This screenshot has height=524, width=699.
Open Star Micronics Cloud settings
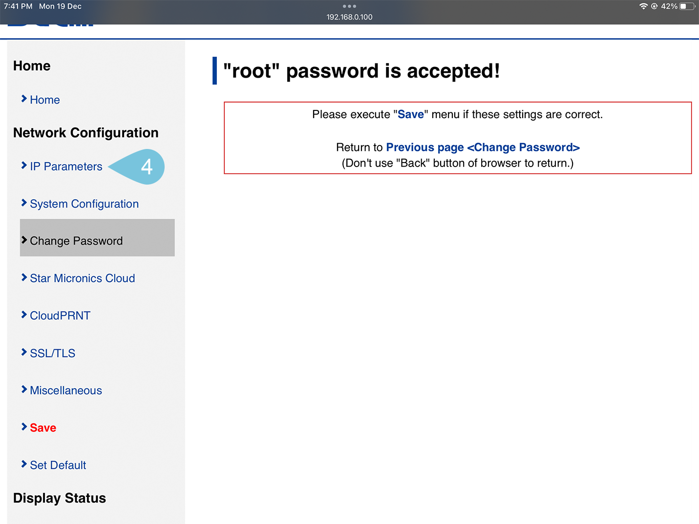[82, 278]
